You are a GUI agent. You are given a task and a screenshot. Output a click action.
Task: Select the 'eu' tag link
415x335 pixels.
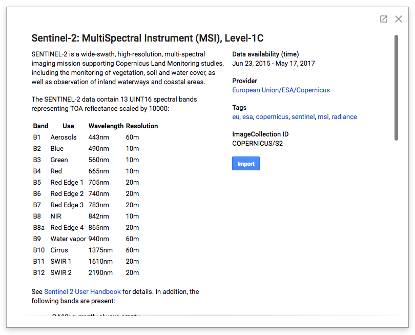[x=236, y=117]
